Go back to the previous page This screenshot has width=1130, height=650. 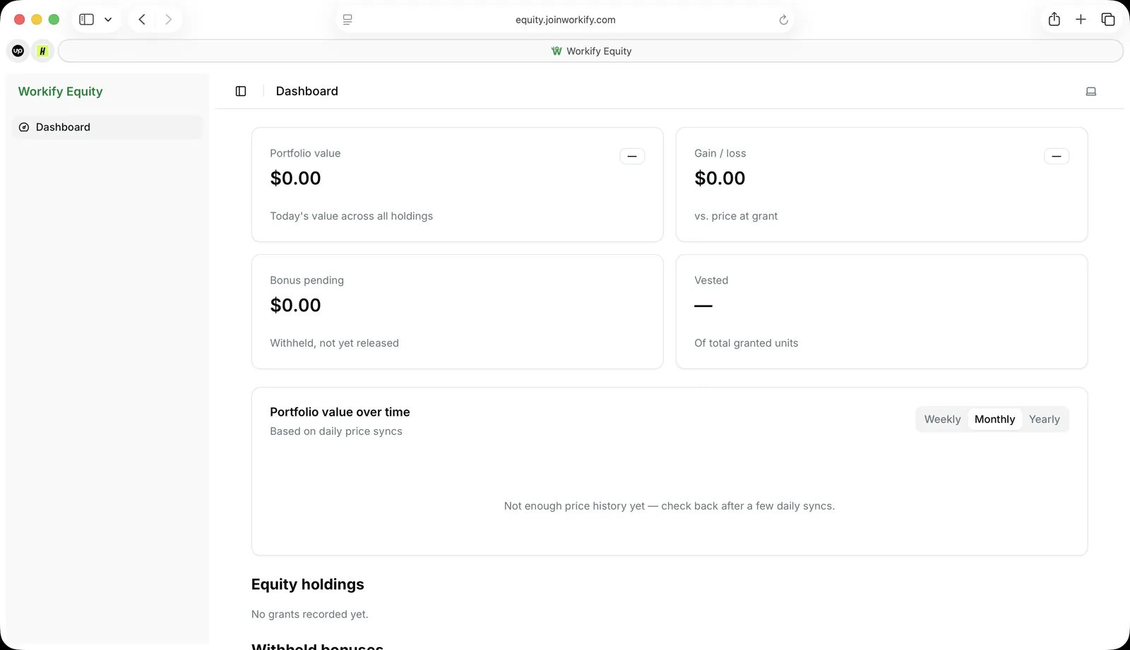(142, 20)
